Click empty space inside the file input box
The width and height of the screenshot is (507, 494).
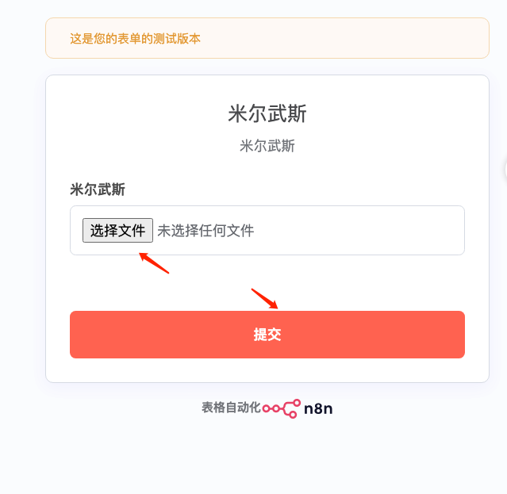pyautogui.click(x=357, y=231)
